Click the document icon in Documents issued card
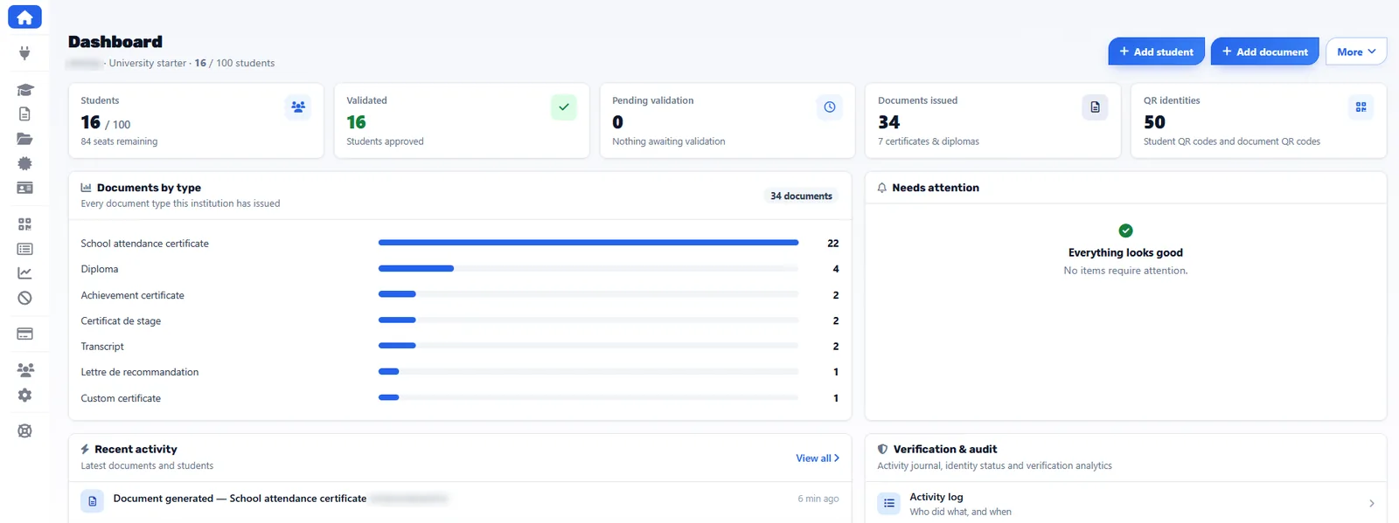The height and width of the screenshot is (523, 1399). (1095, 107)
